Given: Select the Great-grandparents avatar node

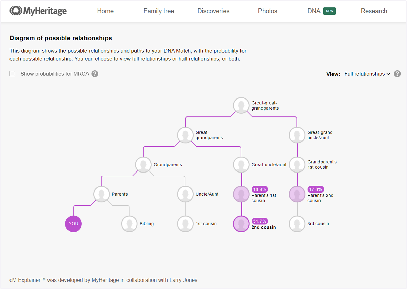Looking at the screenshot, I should (x=186, y=135).
